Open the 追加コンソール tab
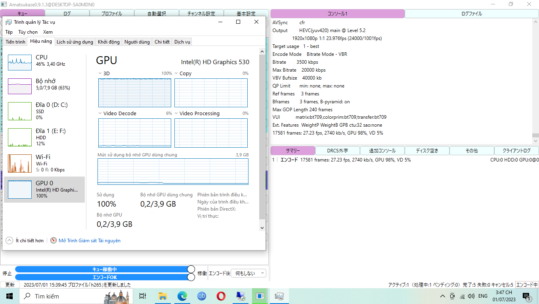Screen dimensions: 539x304 pyautogui.click(x=382, y=150)
